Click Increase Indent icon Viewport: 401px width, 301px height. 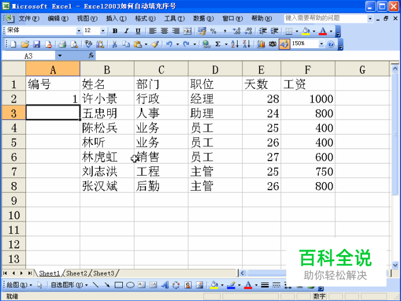pos(274,31)
